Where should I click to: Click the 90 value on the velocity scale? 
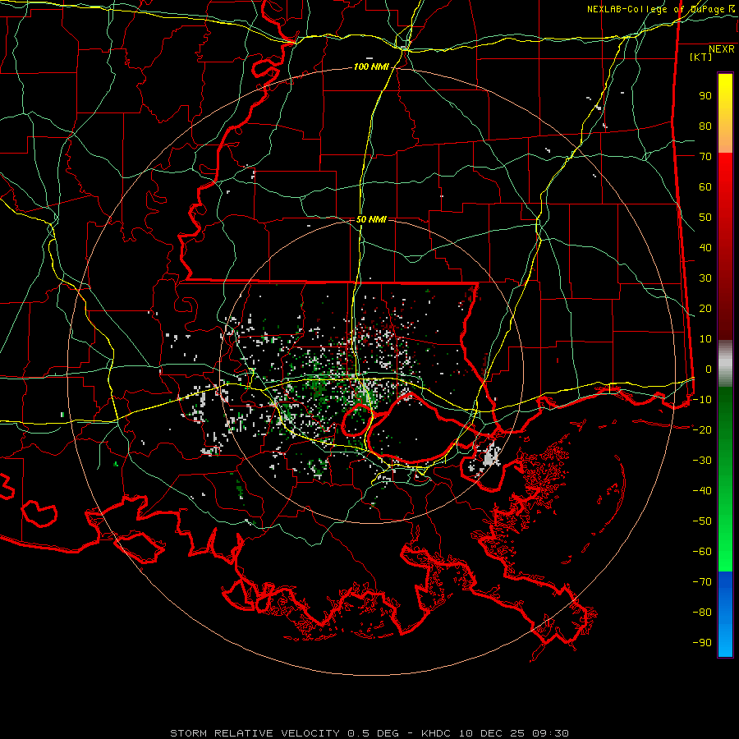click(x=705, y=96)
